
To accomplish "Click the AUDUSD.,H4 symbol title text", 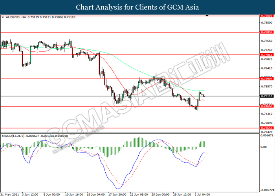I will click(16, 17).
